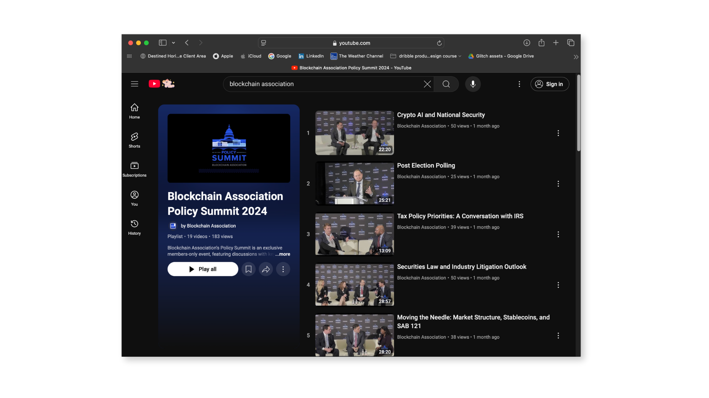
Task: Click the page vertical scrollbar
Action: click(578, 113)
